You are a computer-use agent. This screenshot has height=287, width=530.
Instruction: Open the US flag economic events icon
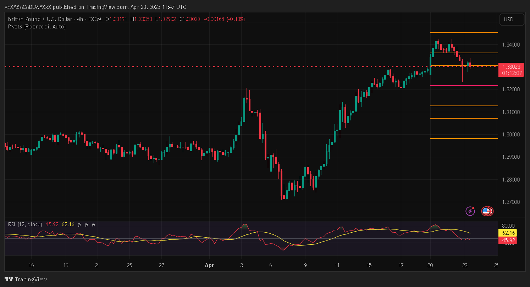(x=487, y=211)
